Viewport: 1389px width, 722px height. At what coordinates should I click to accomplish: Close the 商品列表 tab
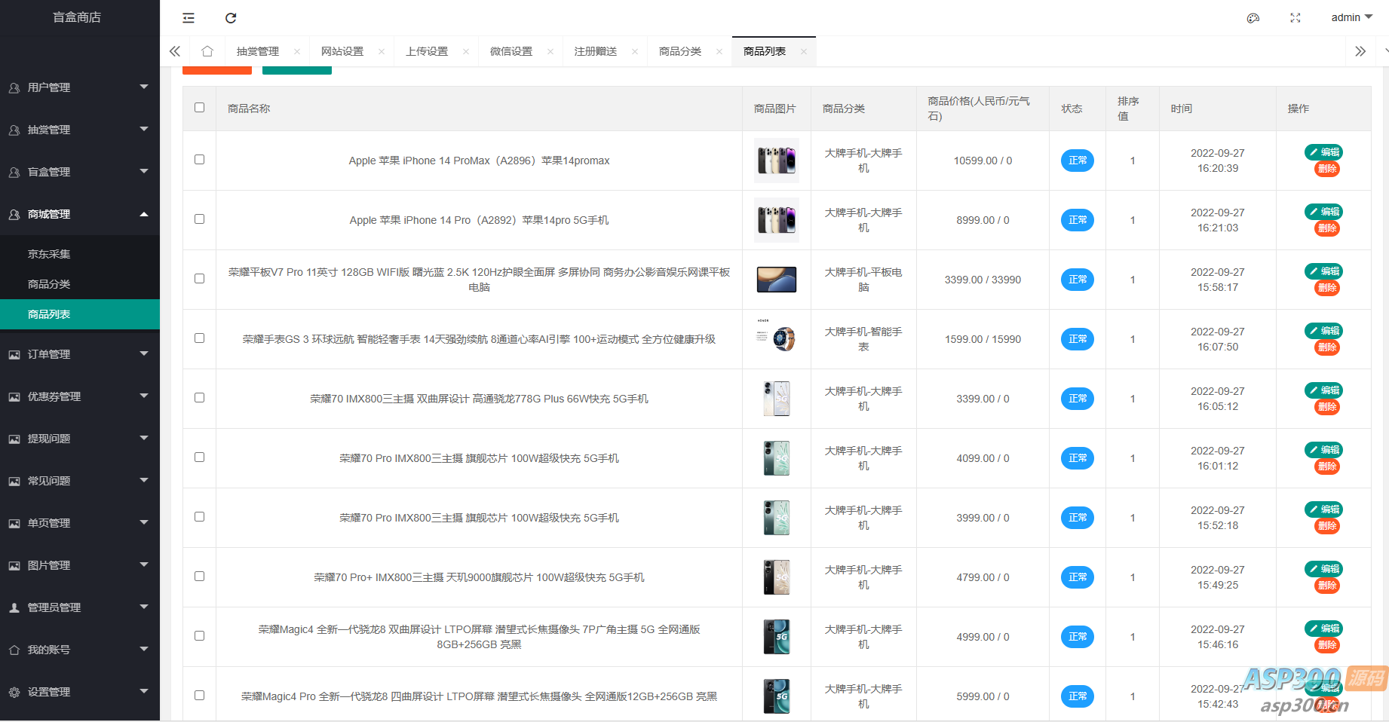coord(804,51)
